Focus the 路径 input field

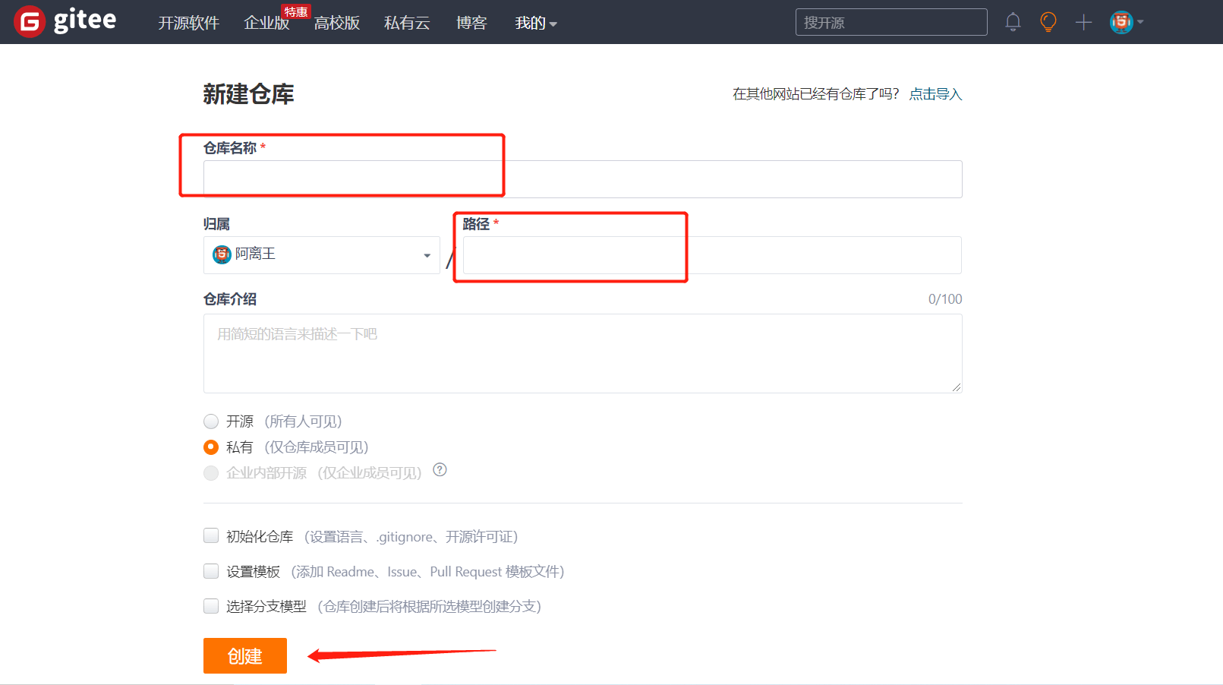(x=712, y=255)
